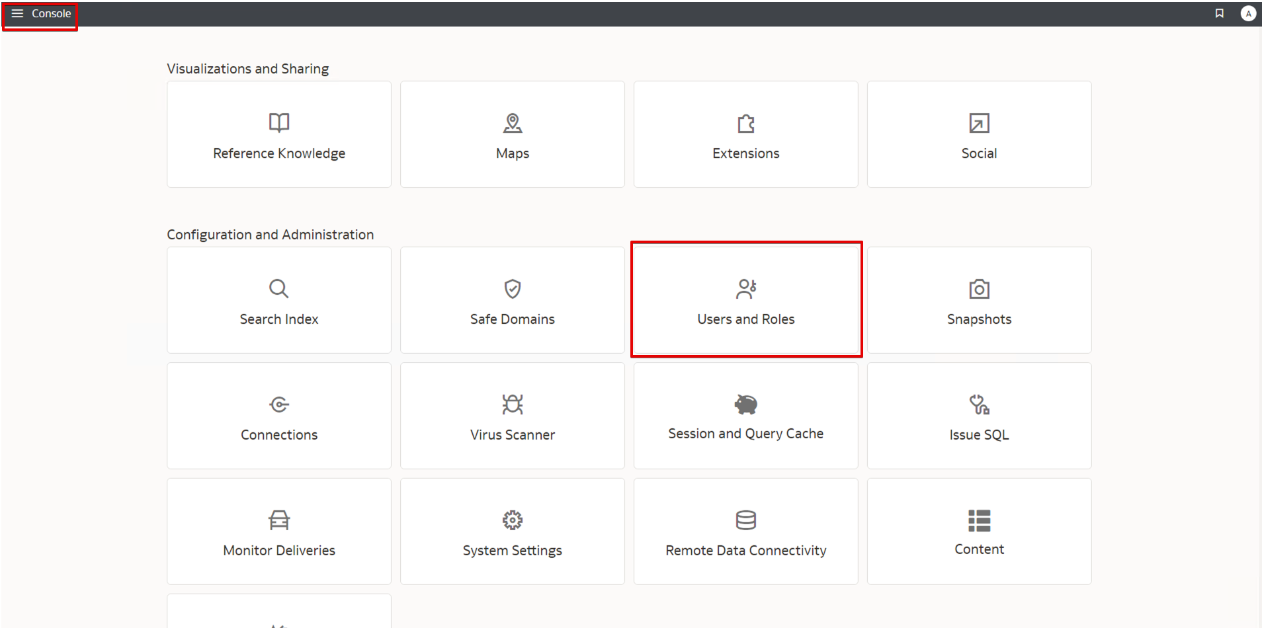Image resolution: width=1262 pixels, height=628 pixels.
Task: Click the Search Index magnifier icon
Action: [279, 289]
